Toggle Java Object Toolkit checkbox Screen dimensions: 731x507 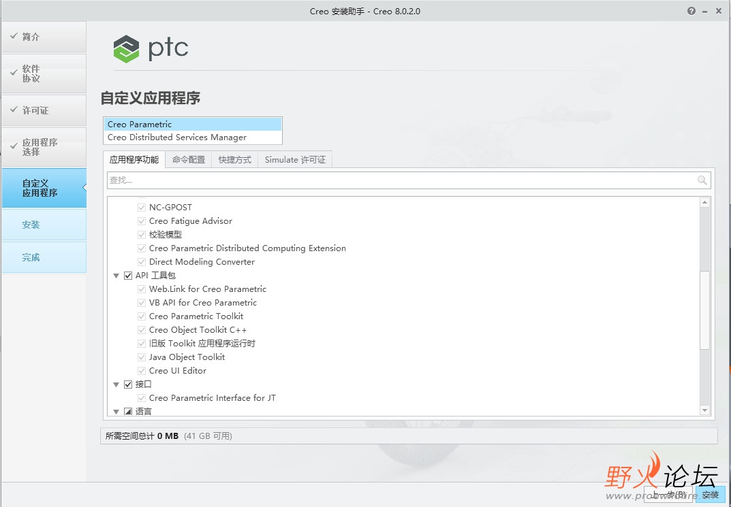(142, 357)
